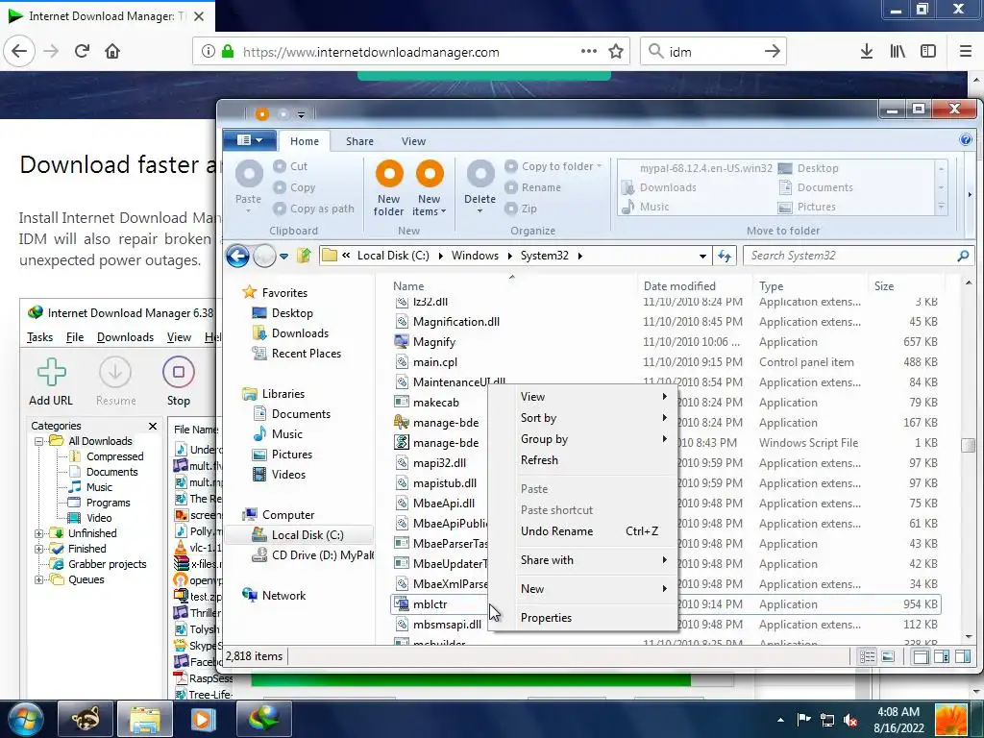
Task: Open the raccoon browser taskbar icon
Action: coord(85,719)
